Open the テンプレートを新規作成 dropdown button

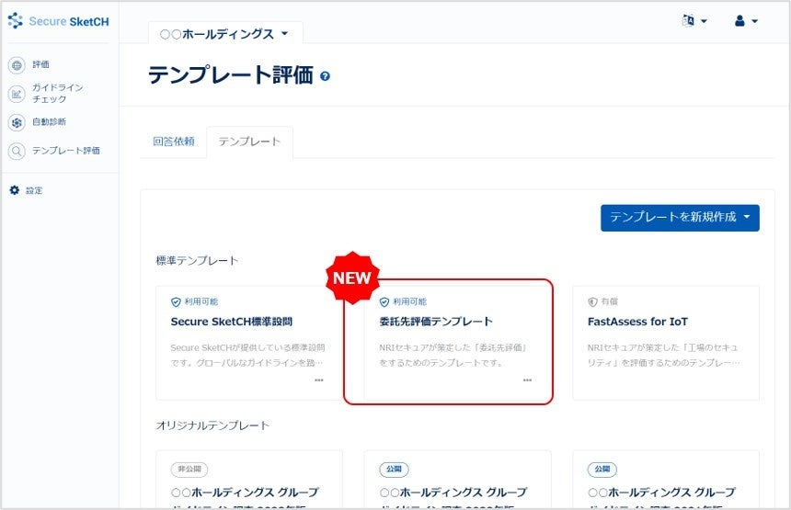[680, 218]
